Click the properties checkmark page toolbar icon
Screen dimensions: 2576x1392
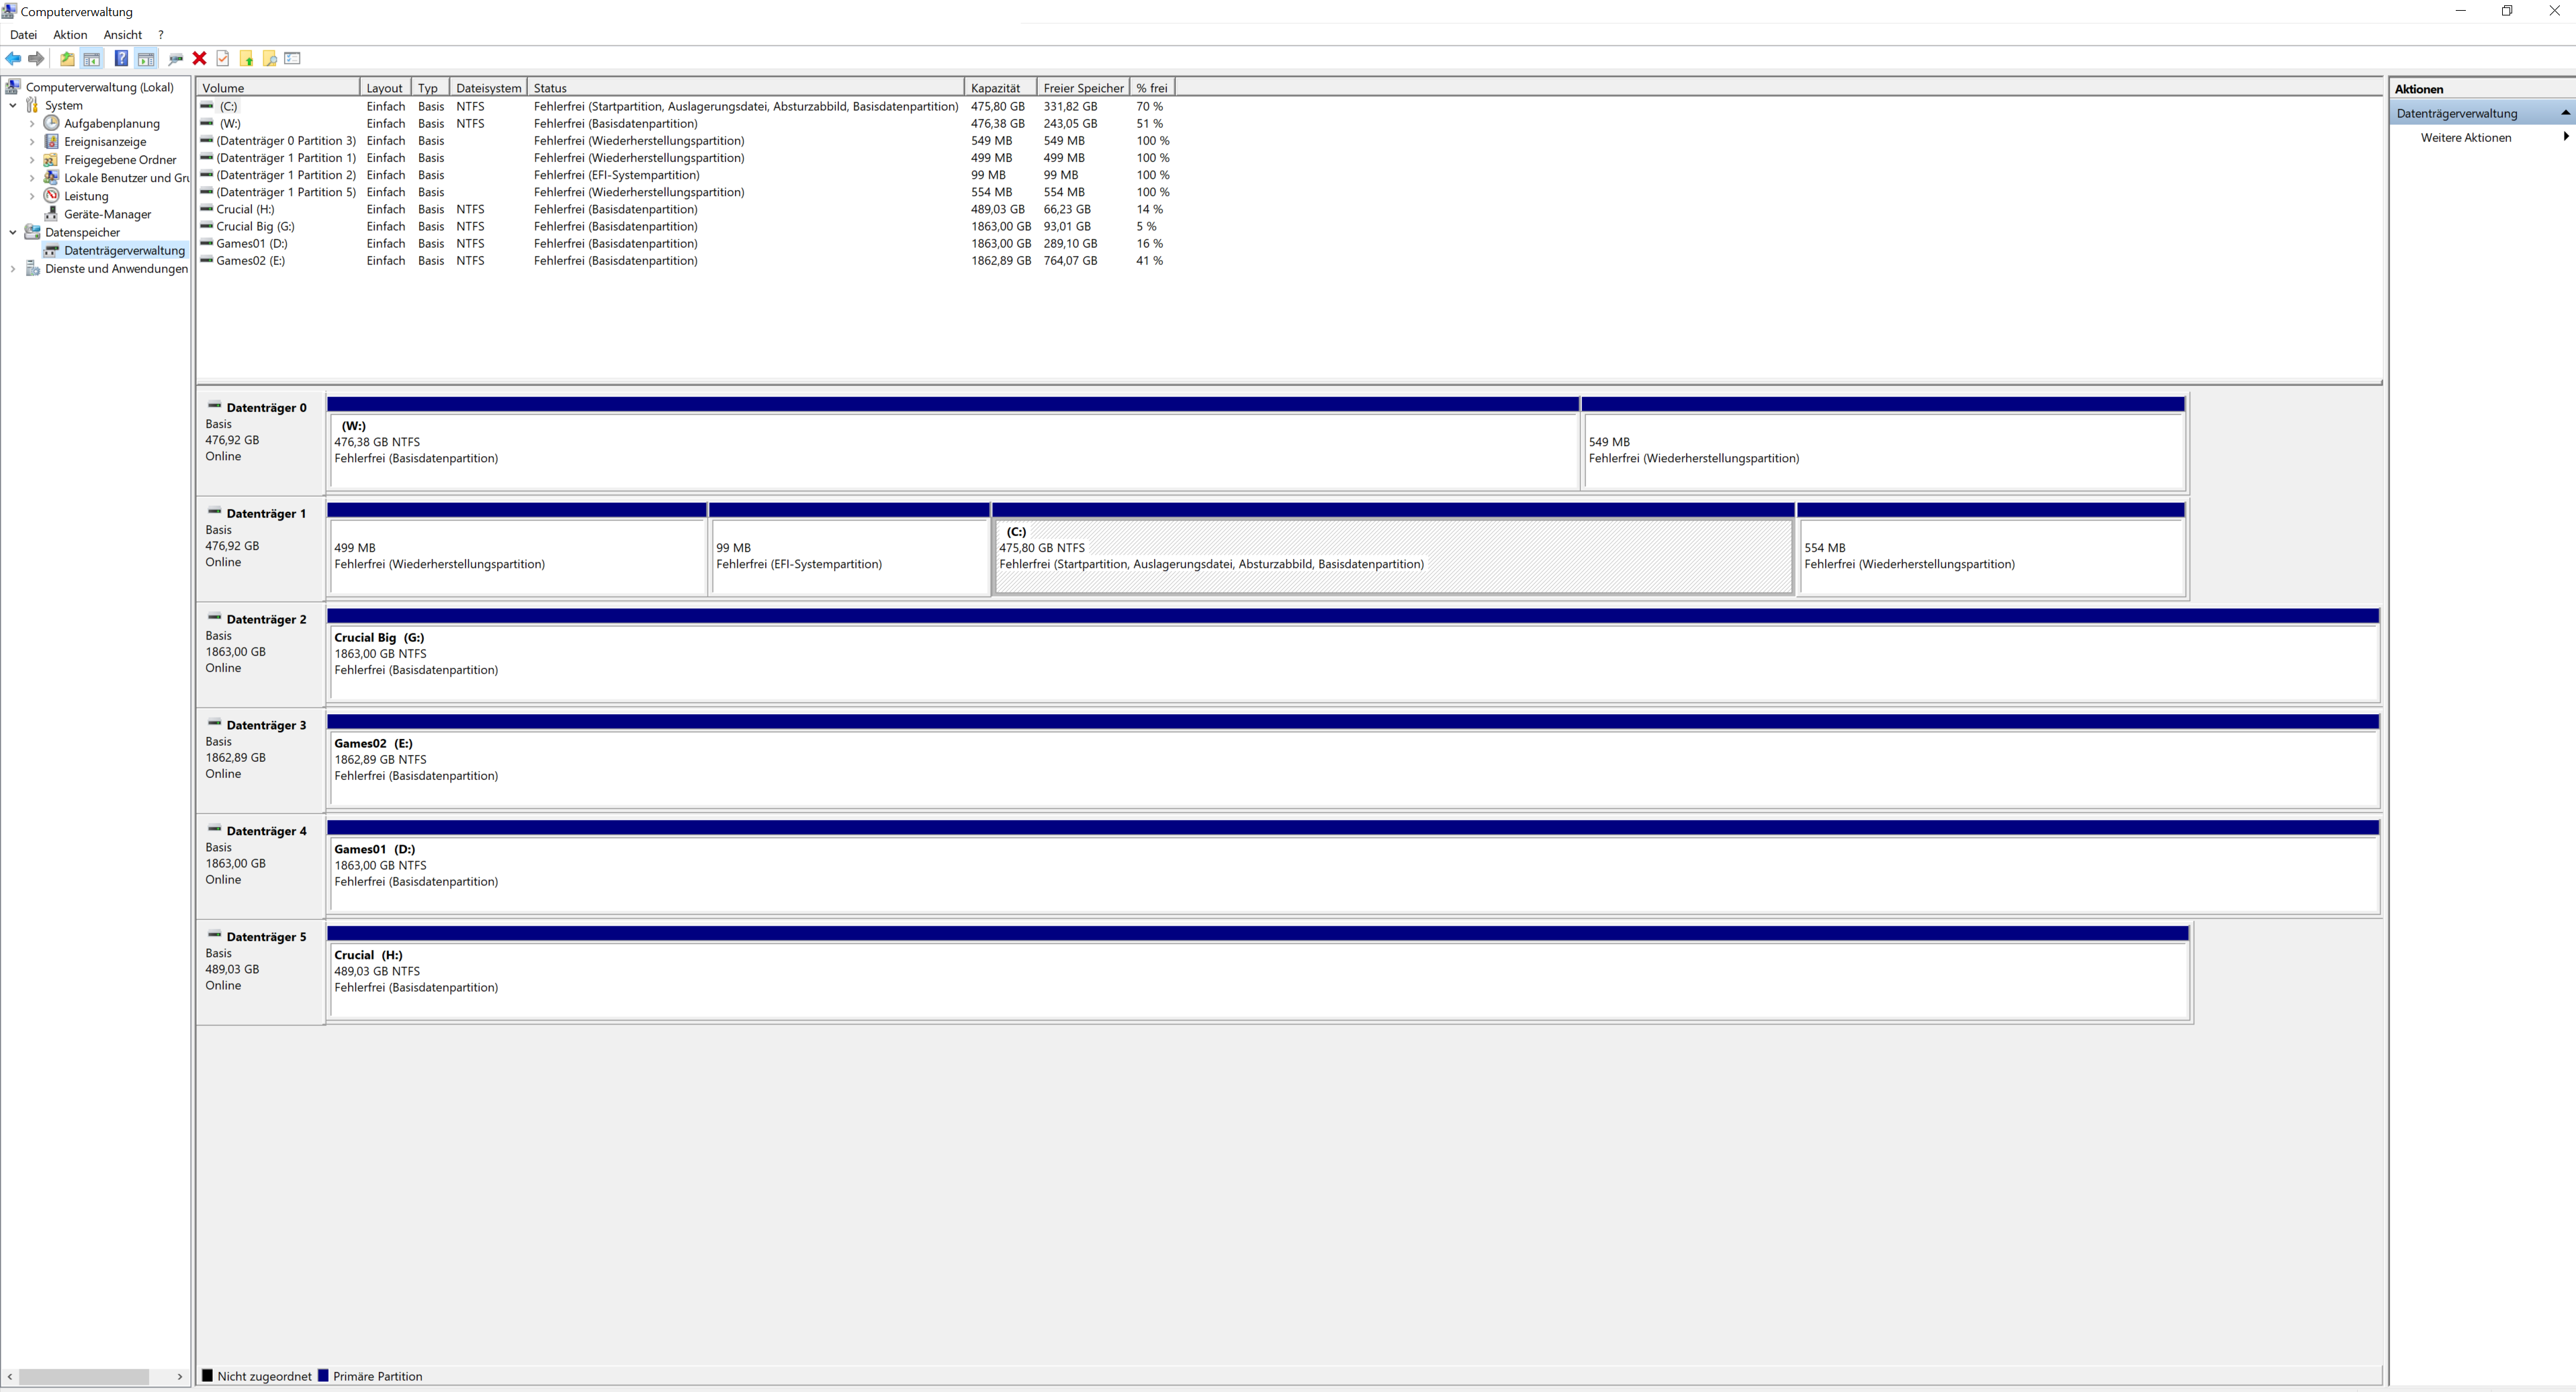point(222,59)
